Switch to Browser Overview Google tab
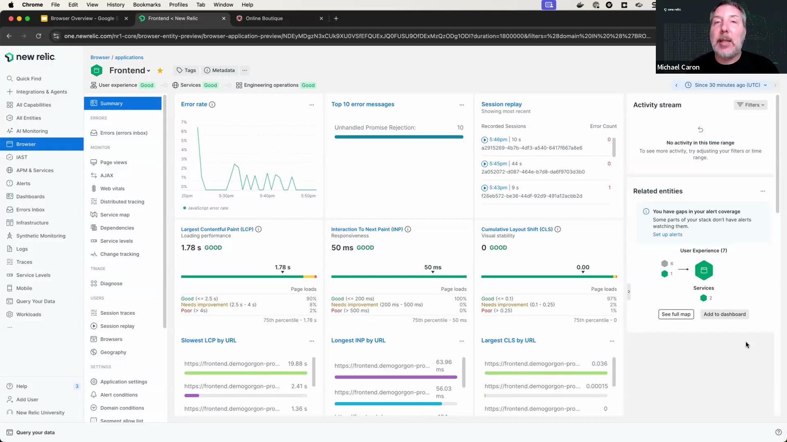 [84, 18]
